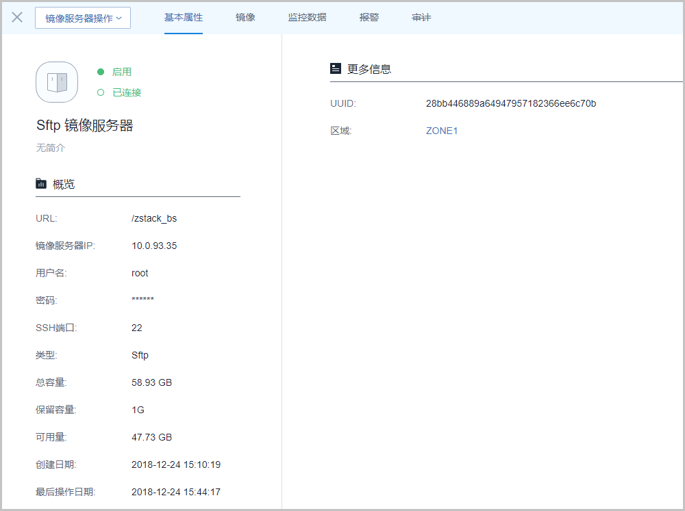Close the image server detail panel
The height and width of the screenshot is (511, 685).
[17, 17]
